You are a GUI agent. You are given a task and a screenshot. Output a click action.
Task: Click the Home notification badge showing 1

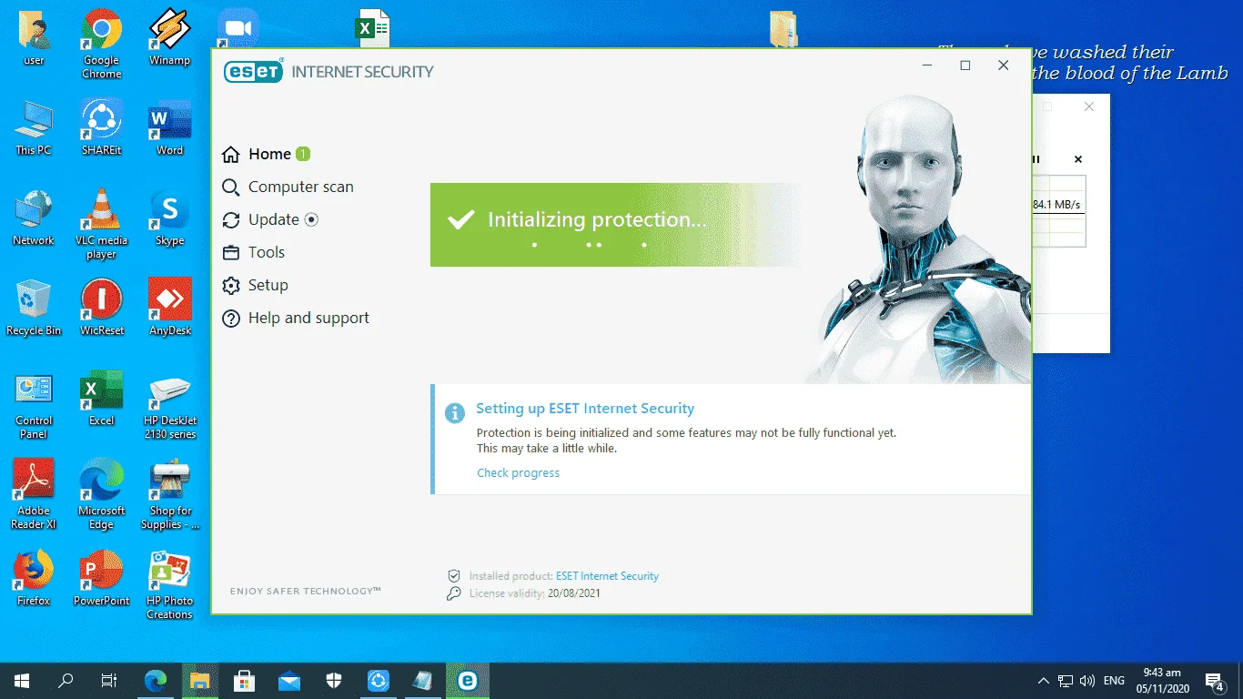point(303,154)
